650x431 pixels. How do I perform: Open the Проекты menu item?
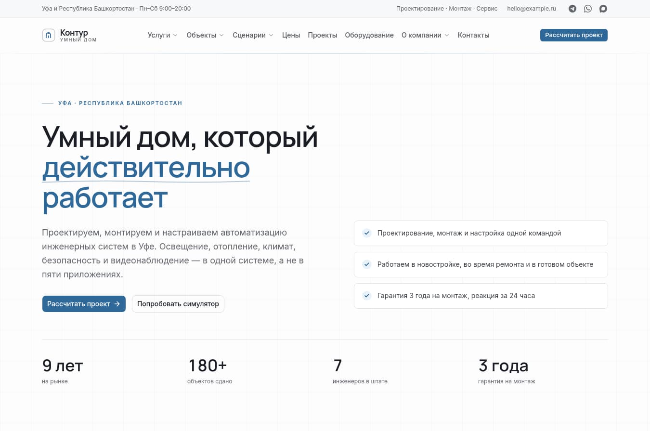pyautogui.click(x=323, y=35)
